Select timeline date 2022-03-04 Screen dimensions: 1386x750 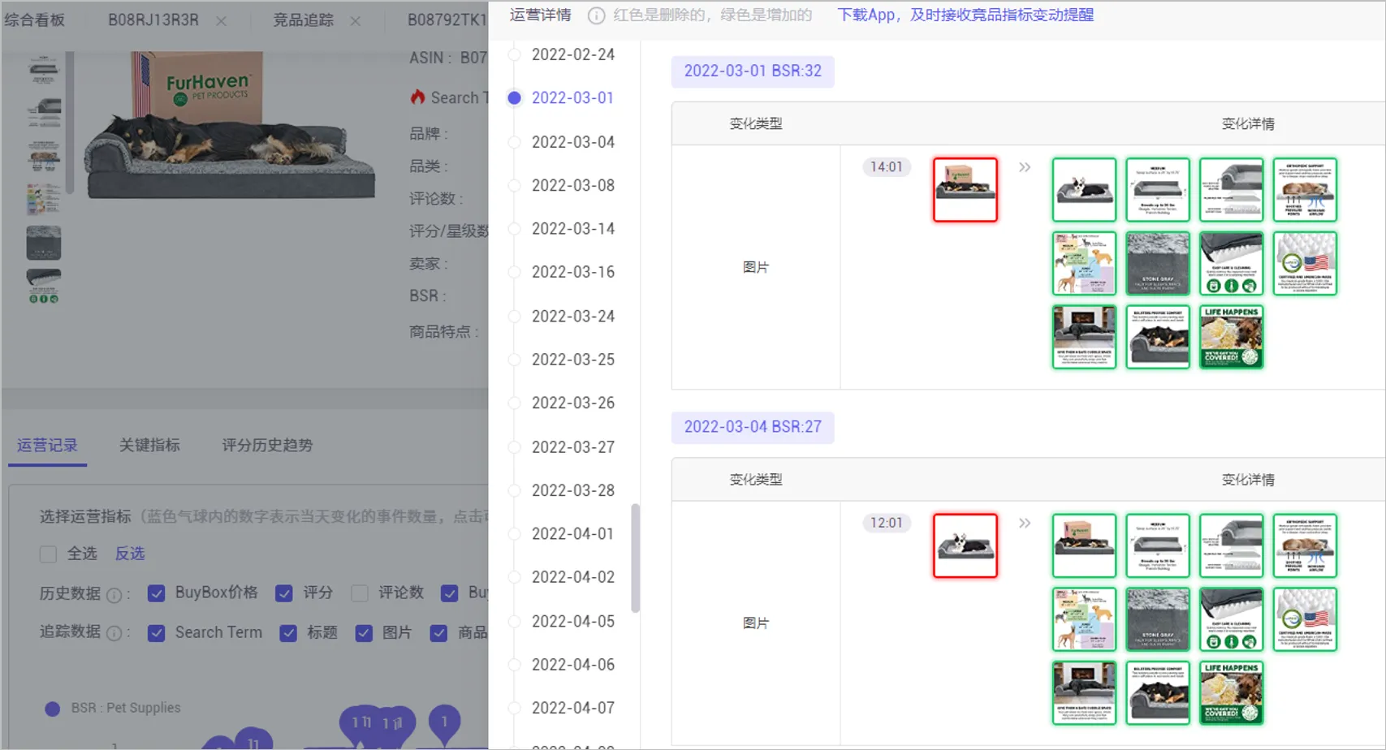(x=573, y=142)
